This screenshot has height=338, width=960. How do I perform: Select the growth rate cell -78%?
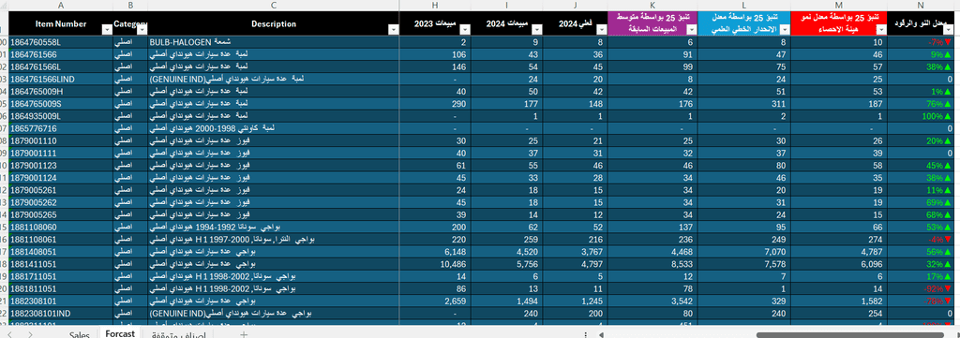921,301
